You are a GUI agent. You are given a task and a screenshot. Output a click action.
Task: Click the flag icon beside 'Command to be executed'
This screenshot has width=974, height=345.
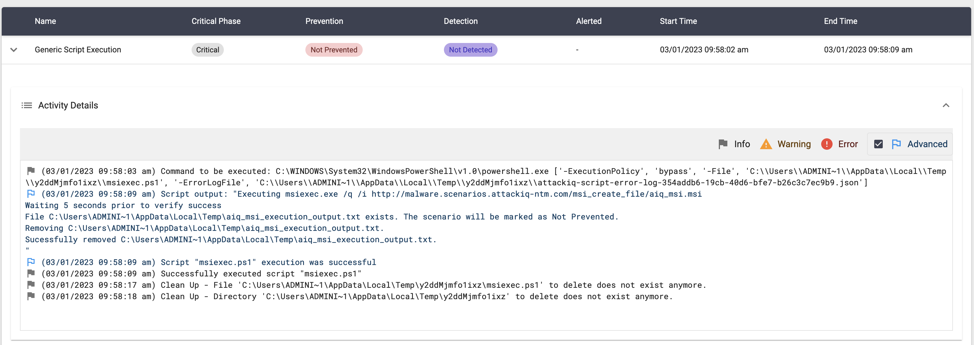[31, 171]
